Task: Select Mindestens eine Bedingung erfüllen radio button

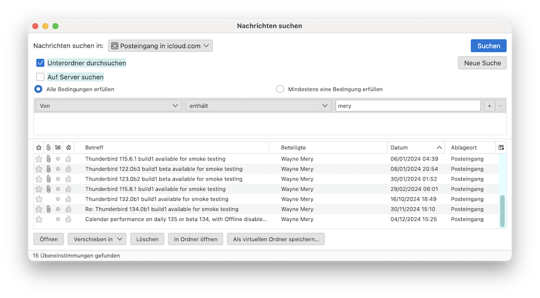Action: pyautogui.click(x=280, y=89)
